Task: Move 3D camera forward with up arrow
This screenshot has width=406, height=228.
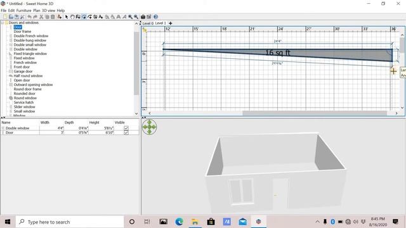Action: coord(150,122)
